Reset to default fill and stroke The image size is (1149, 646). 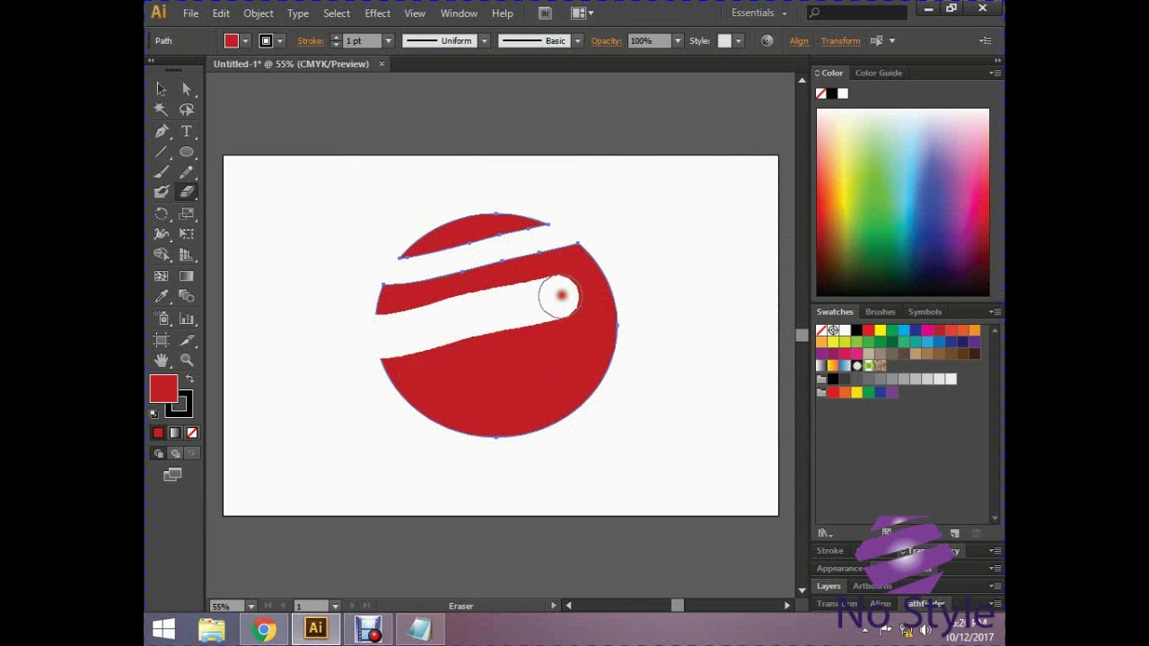pos(153,414)
